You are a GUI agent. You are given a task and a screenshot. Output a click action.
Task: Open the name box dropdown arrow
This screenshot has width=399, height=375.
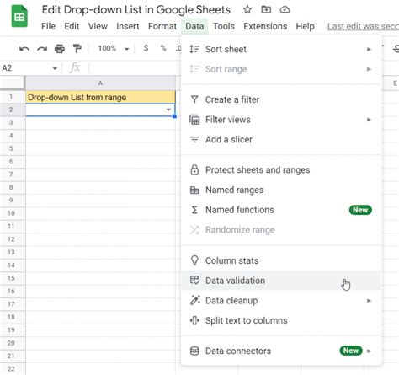coord(55,68)
